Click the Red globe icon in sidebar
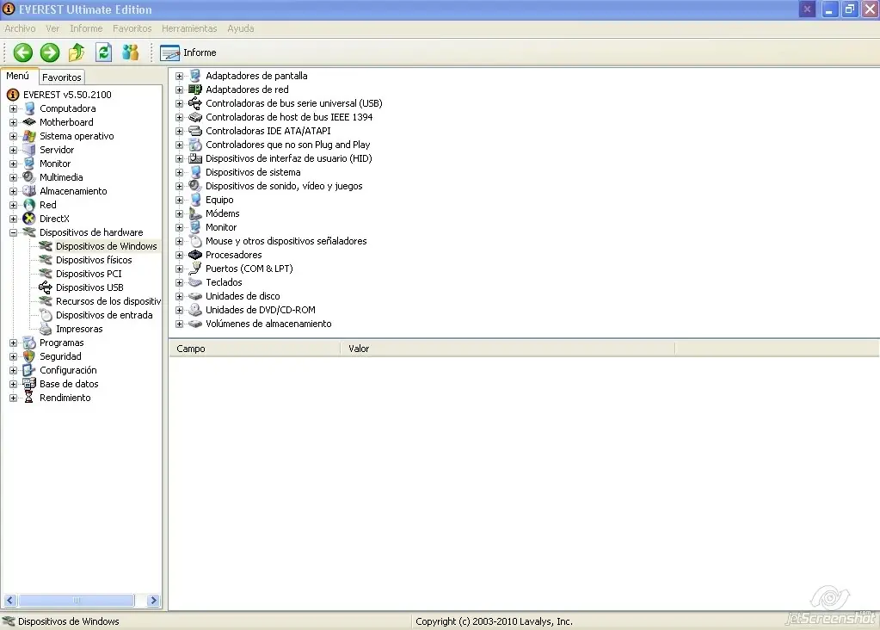Image resolution: width=880 pixels, height=630 pixels. (28, 205)
